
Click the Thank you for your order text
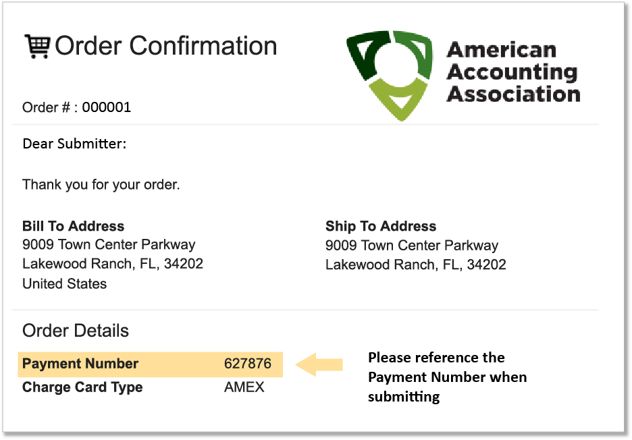[101, 184]
